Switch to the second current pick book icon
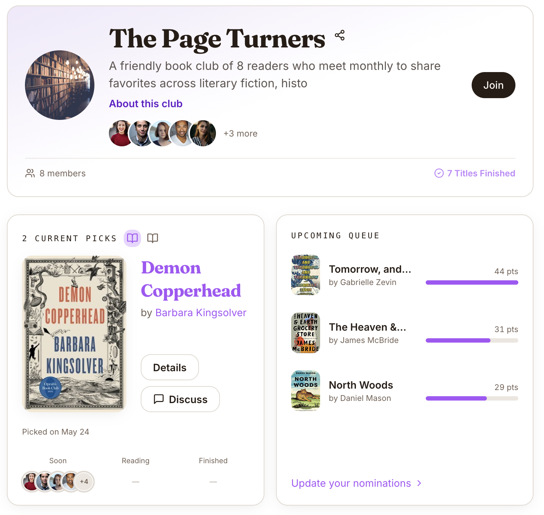544x515 pixels. click(153, 238)
